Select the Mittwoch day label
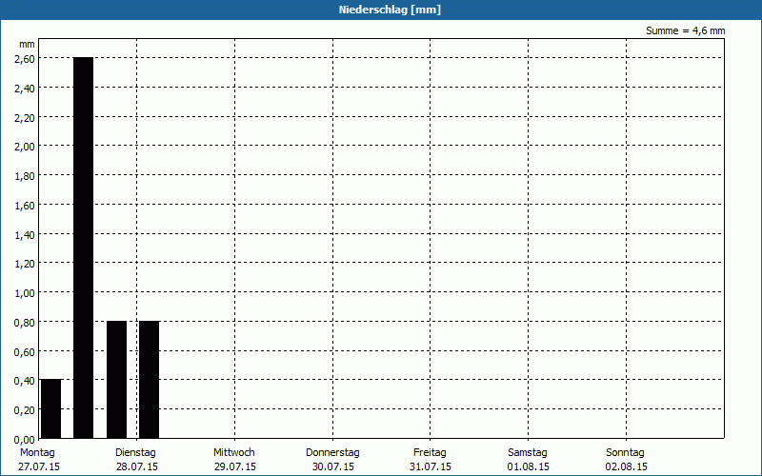 [233, 453]
